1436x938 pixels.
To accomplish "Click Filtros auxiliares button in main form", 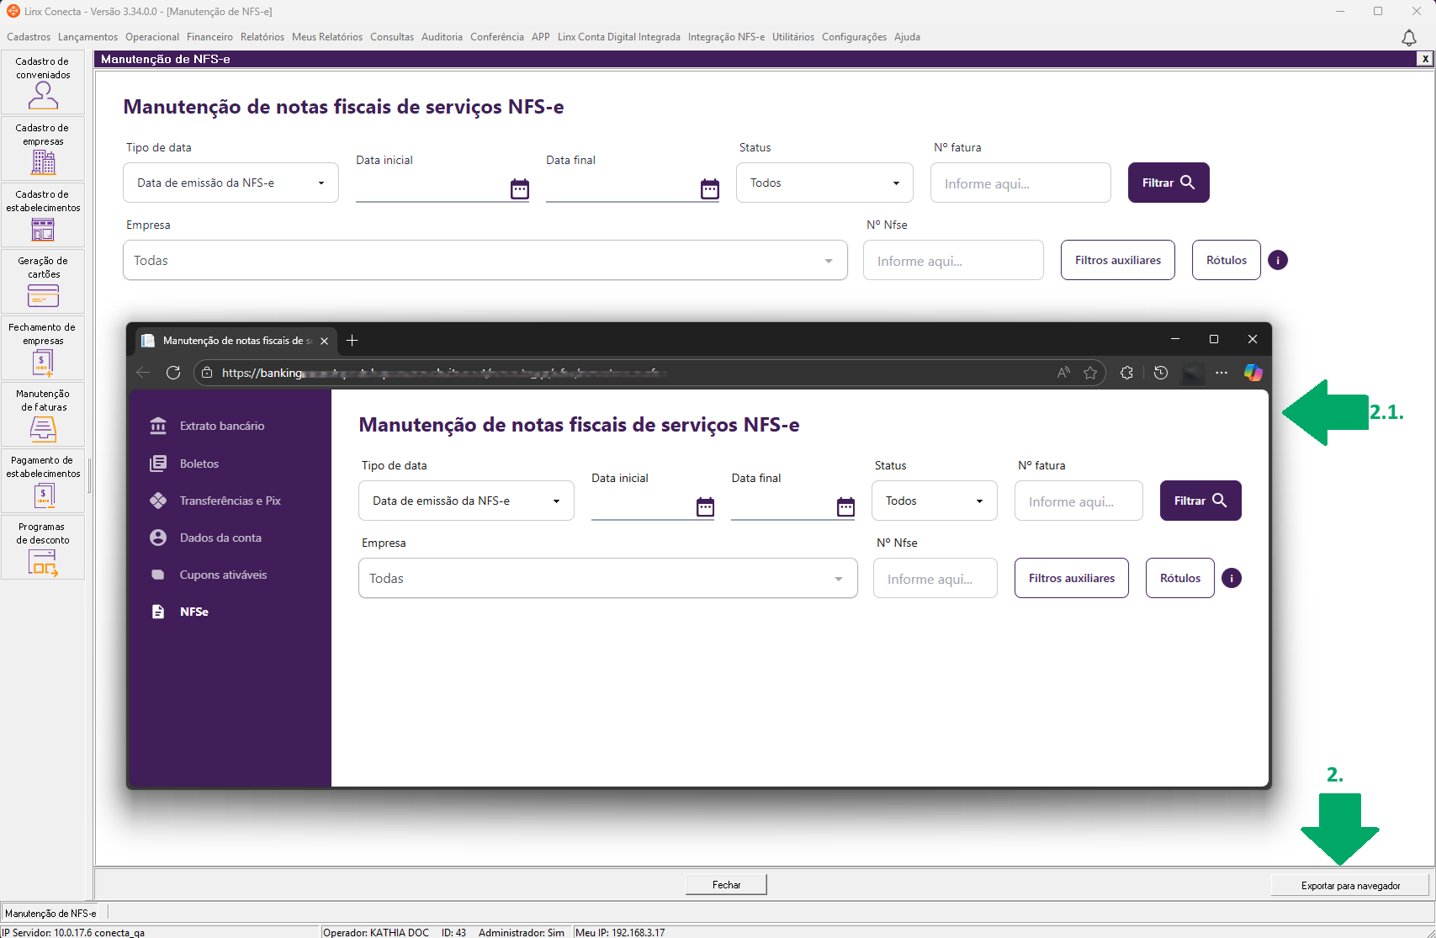I will tap(1118, 260).
